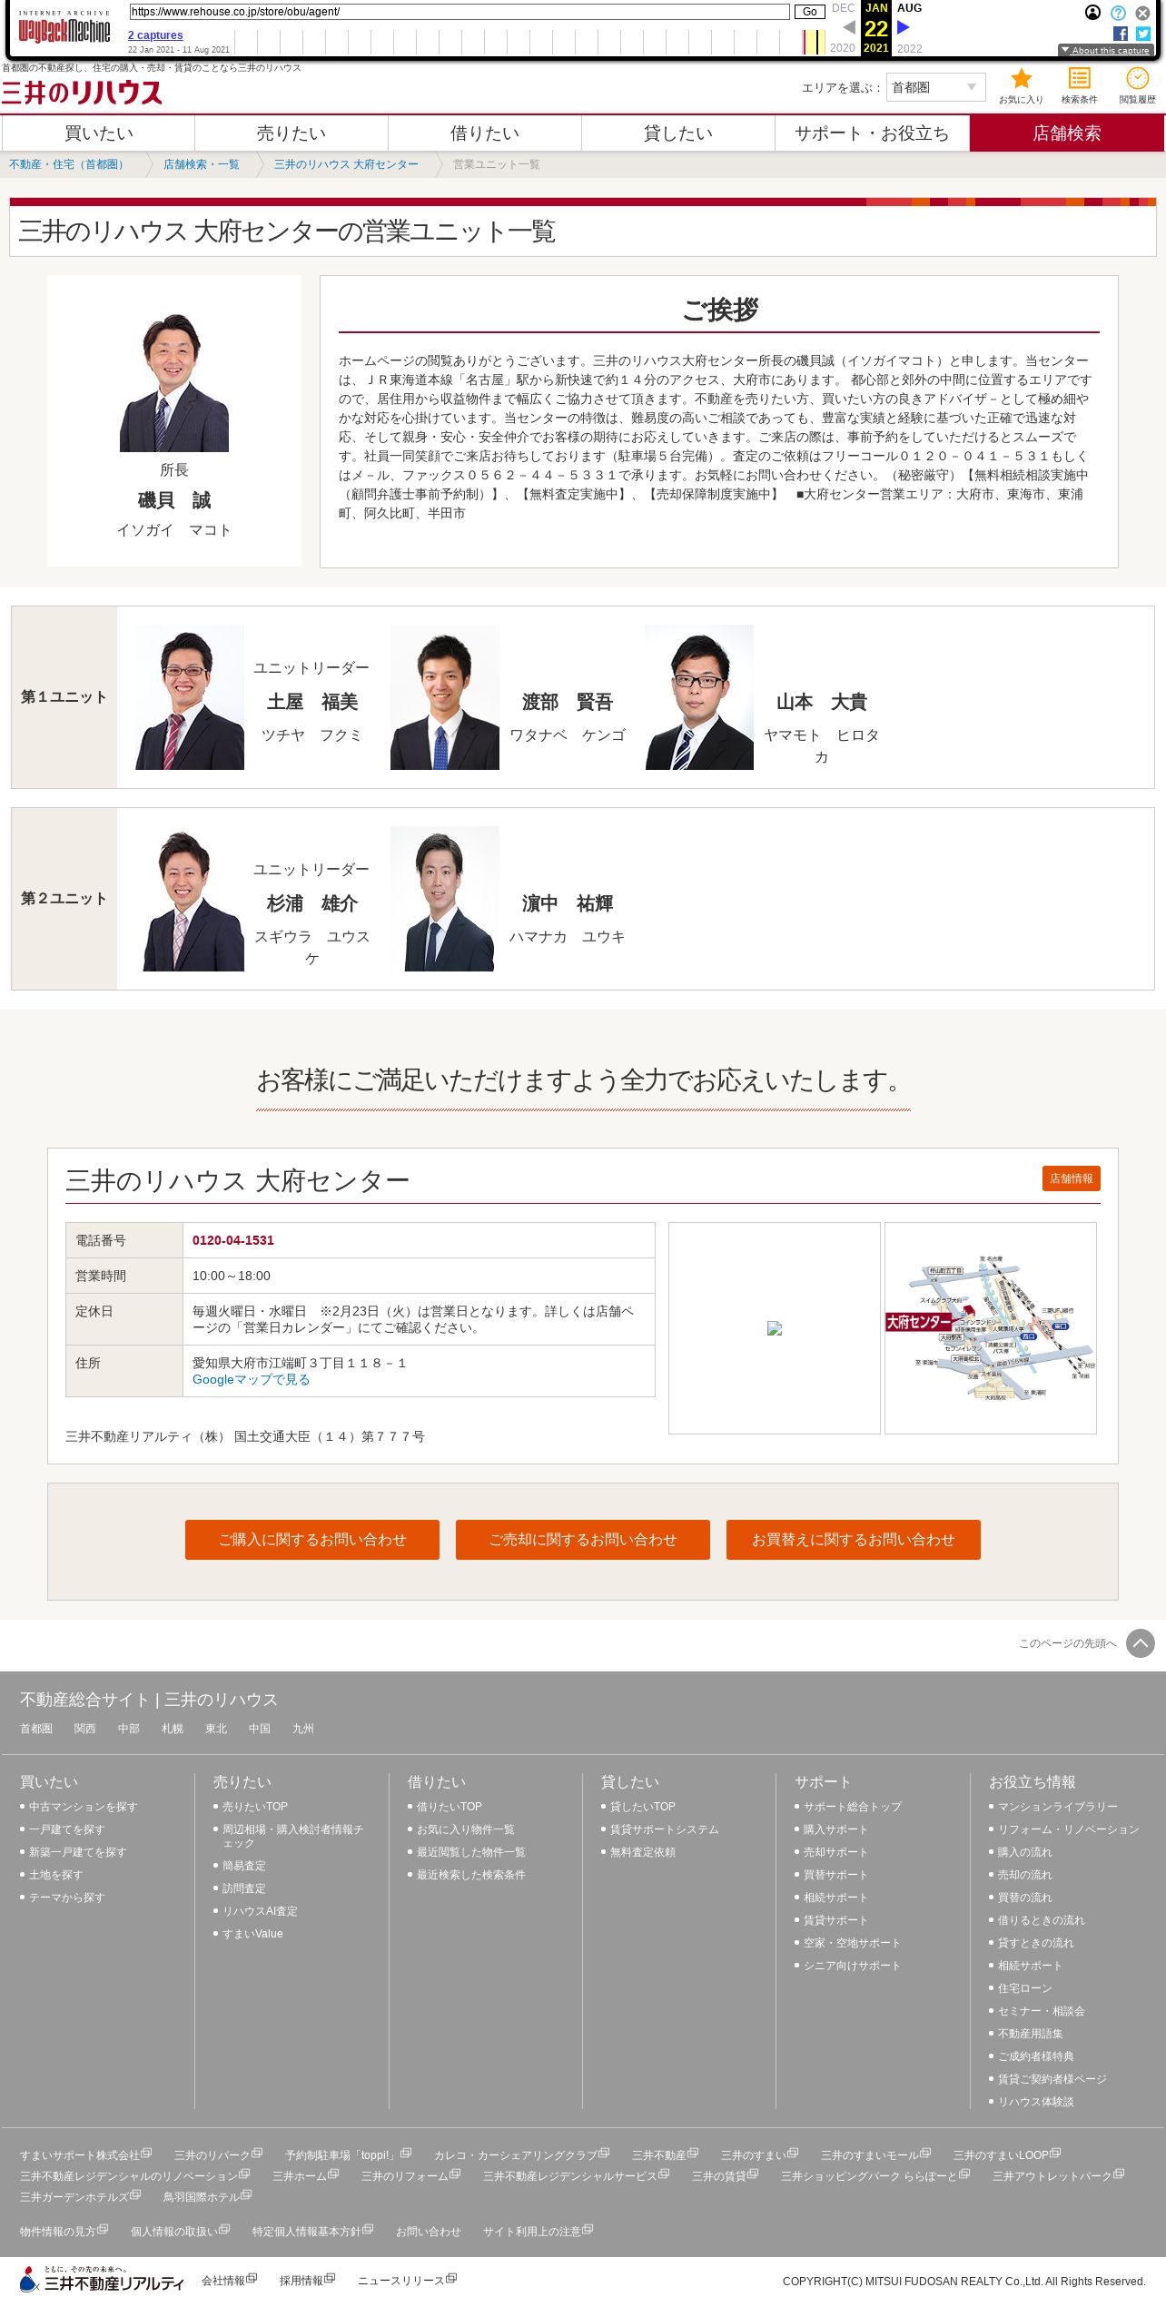Open the 検索条件 list icon
Screen dimensions: 1166x2307
[x=1079, y=79]
